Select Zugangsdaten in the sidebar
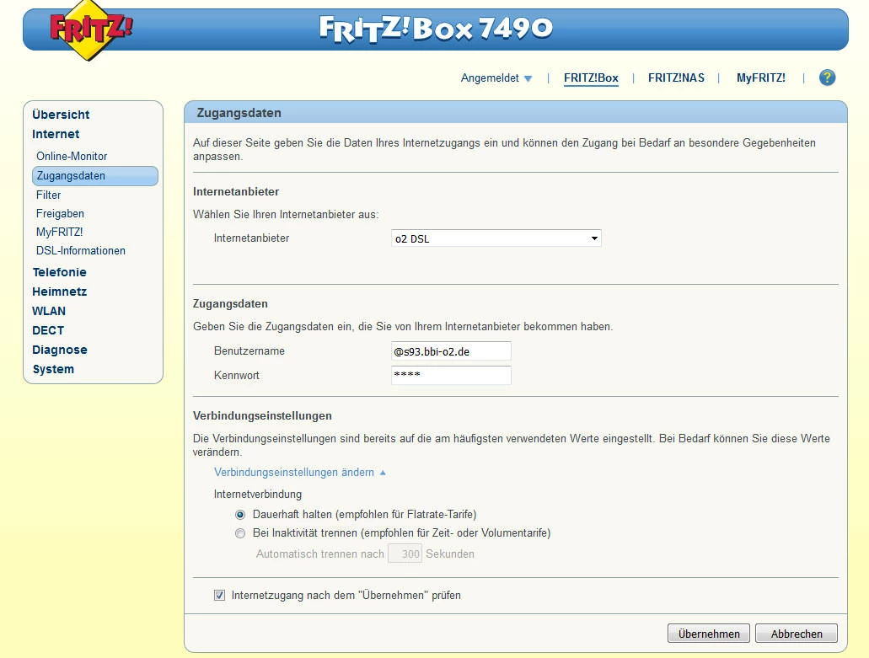Viewport: 869px width, 658px height. tap(95, 175)
